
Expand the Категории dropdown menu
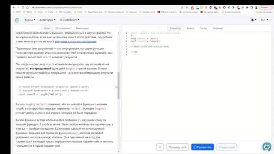click(48, 20)
